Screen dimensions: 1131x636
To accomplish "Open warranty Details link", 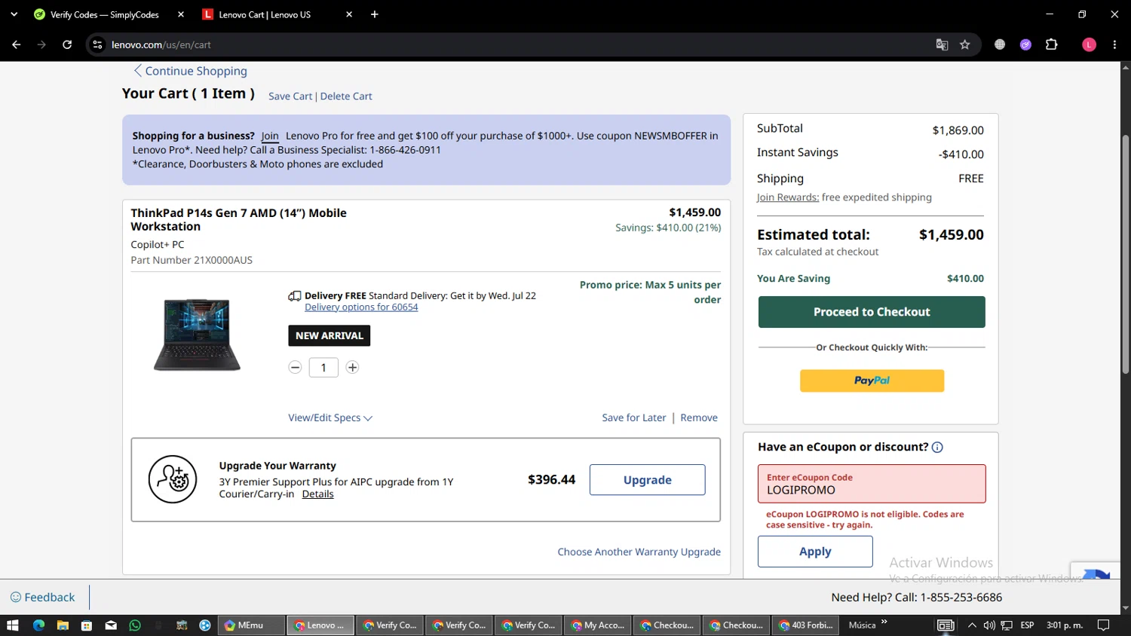I will click(x=317, y=494).
